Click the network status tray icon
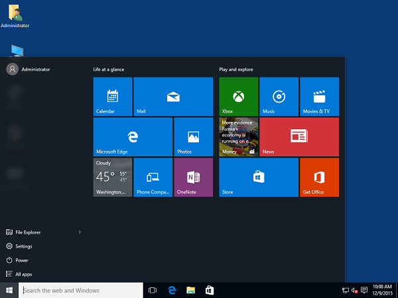The width and height of the screenshot is (398, 298). pyautogui.click(x=345, y=290)
